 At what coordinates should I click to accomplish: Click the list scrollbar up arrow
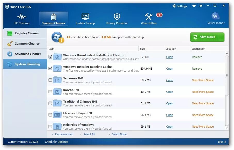pos(227,53)
